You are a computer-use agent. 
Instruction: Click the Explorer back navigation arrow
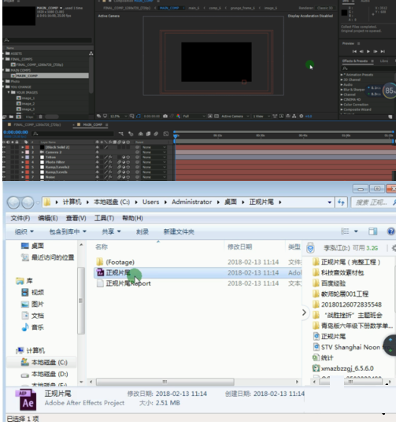(x=13, y=202)
